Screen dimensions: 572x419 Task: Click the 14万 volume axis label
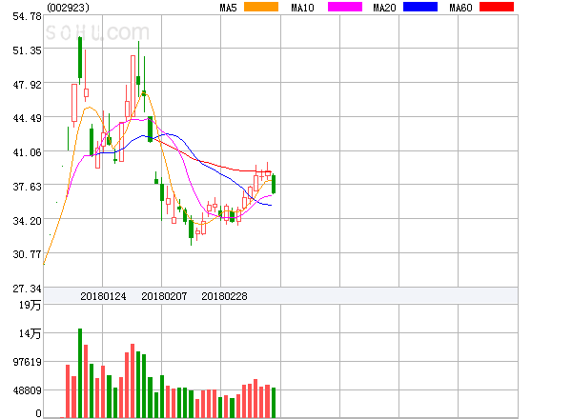tap(30, 333)
